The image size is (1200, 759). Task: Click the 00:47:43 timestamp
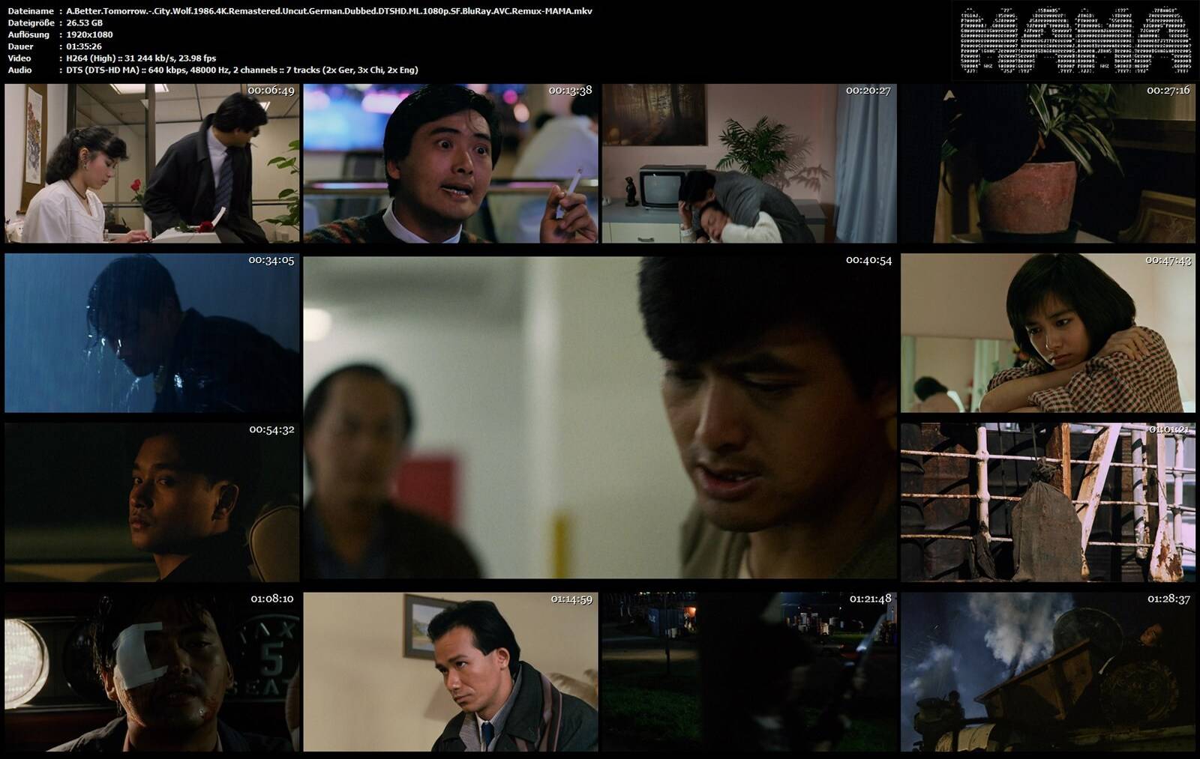1168,261
